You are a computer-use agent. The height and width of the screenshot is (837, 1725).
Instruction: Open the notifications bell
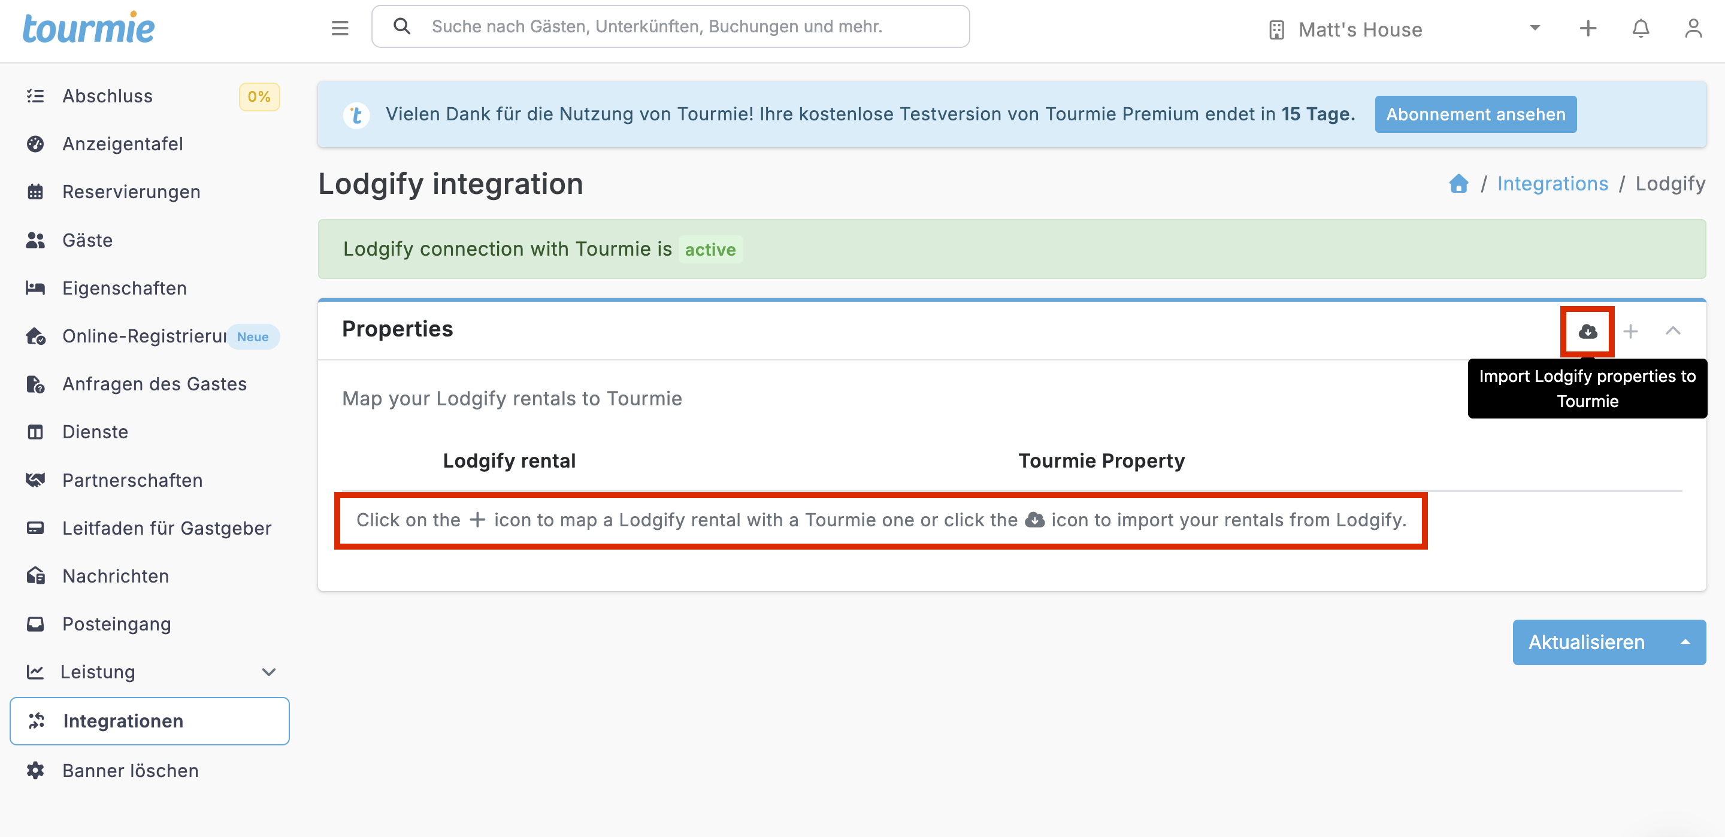coord(1640,28)
